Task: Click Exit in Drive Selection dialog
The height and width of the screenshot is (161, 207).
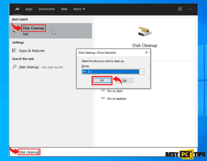Action: [124, 81]
